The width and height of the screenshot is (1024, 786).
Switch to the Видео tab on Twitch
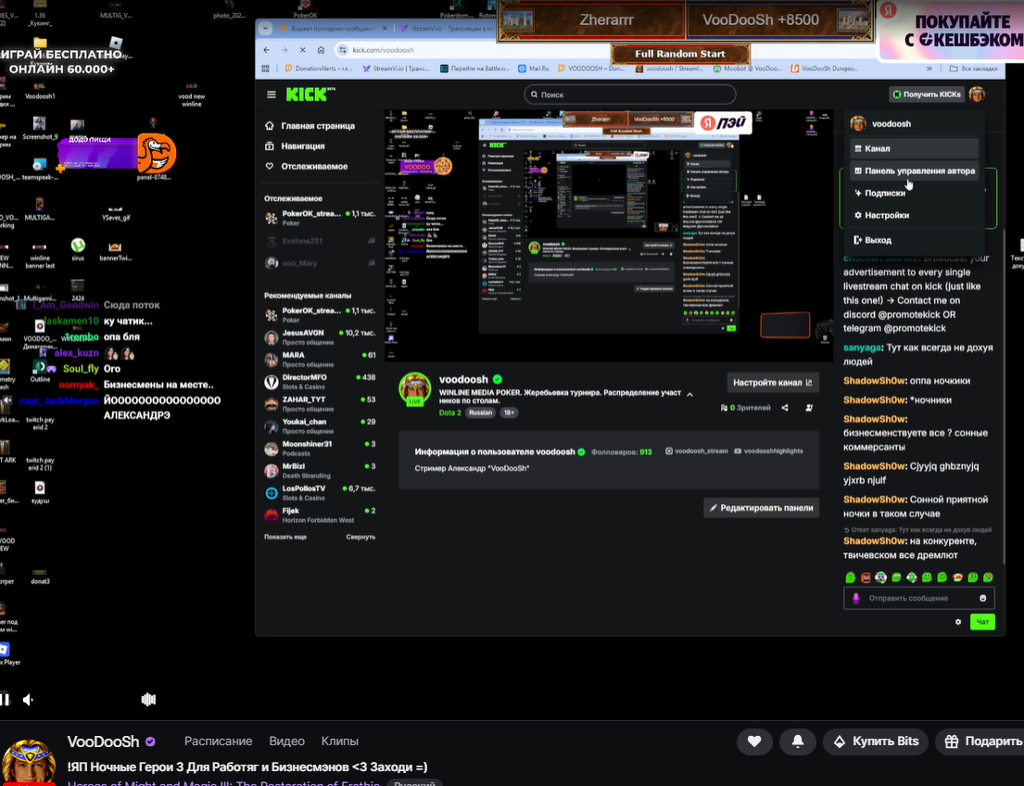pyautogui.click(x=286, y=741)
